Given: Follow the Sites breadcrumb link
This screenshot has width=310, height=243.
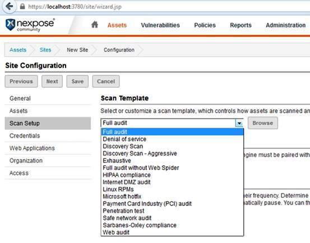Looking at the screenshot, I should 45,50.
